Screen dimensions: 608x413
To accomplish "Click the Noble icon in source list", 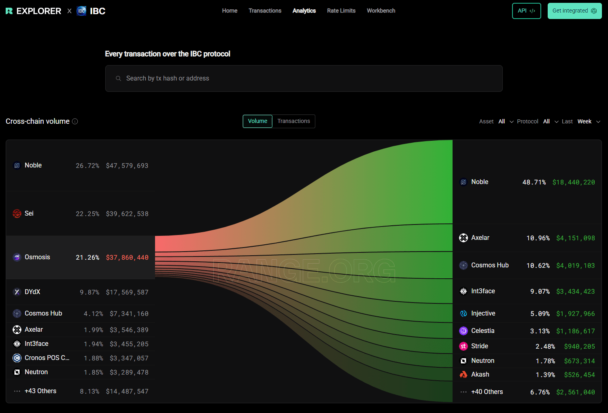I will coord(17,165).
